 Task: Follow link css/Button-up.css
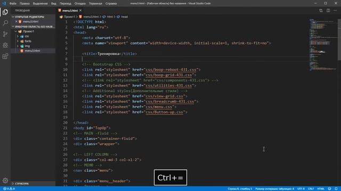click(165, 112)
